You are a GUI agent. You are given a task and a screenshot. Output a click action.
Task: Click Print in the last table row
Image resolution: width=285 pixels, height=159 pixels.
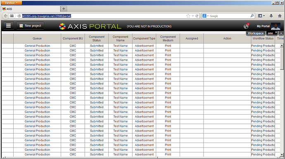click(x=168, y=154)
